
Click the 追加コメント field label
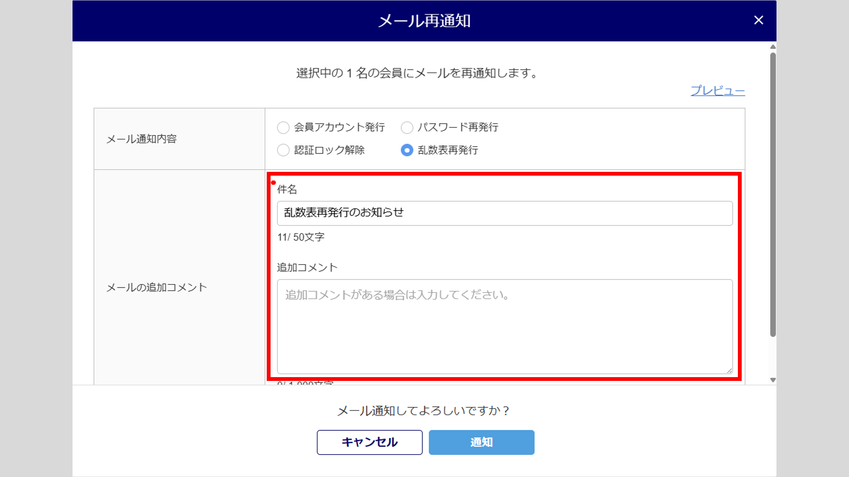pos(307,267)
